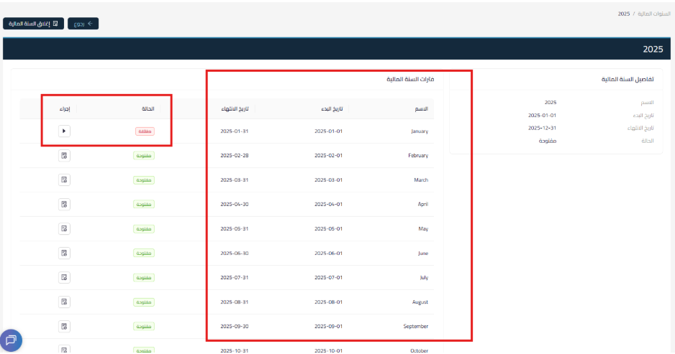Click the 2025 page title in header bar

point(653,50)
